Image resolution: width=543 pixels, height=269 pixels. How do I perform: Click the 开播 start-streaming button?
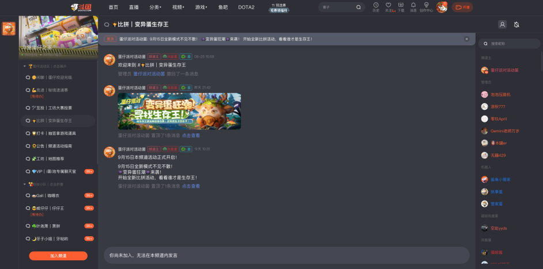tap(462, 7)
